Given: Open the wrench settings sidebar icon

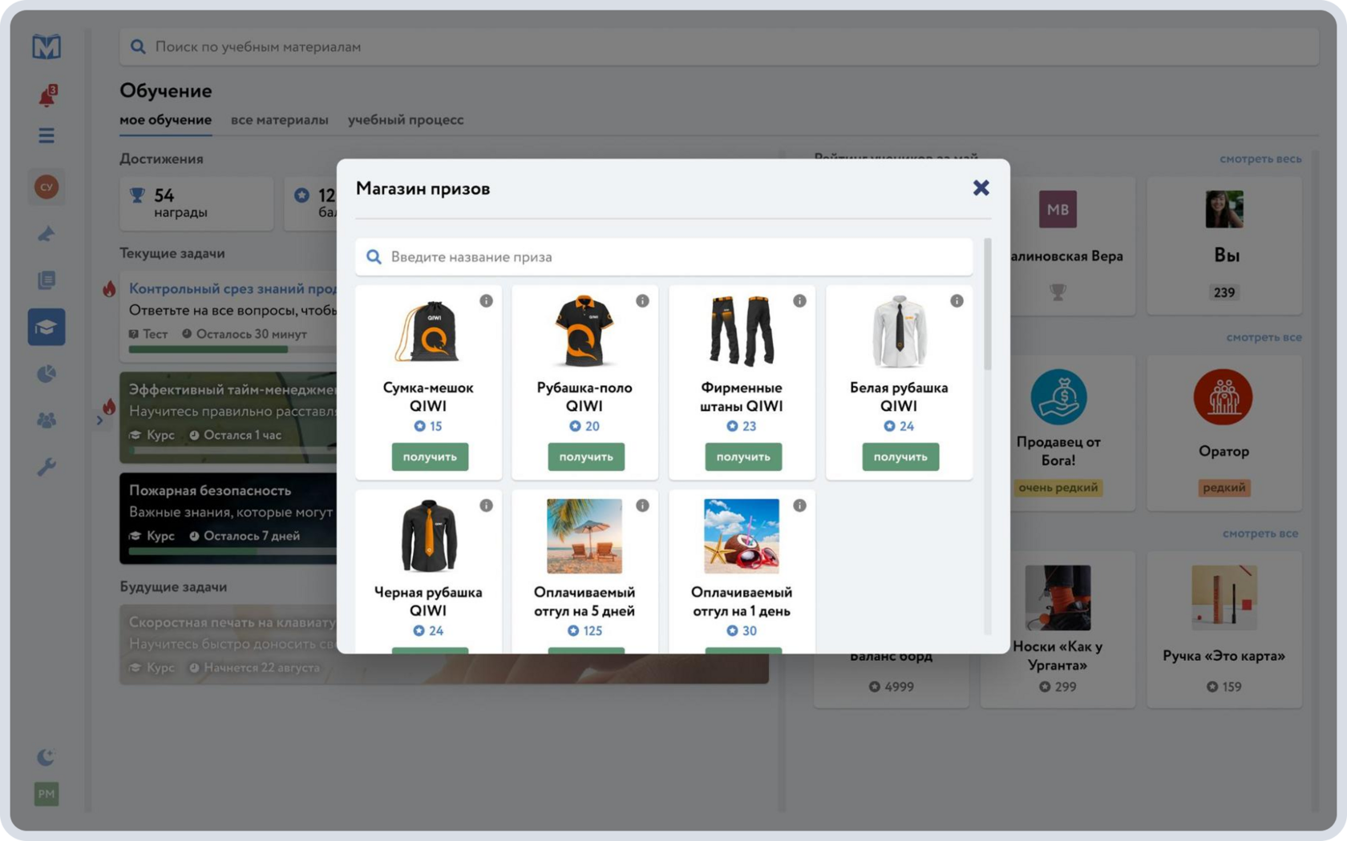Looking at the screenshot, I should [47, 467].
